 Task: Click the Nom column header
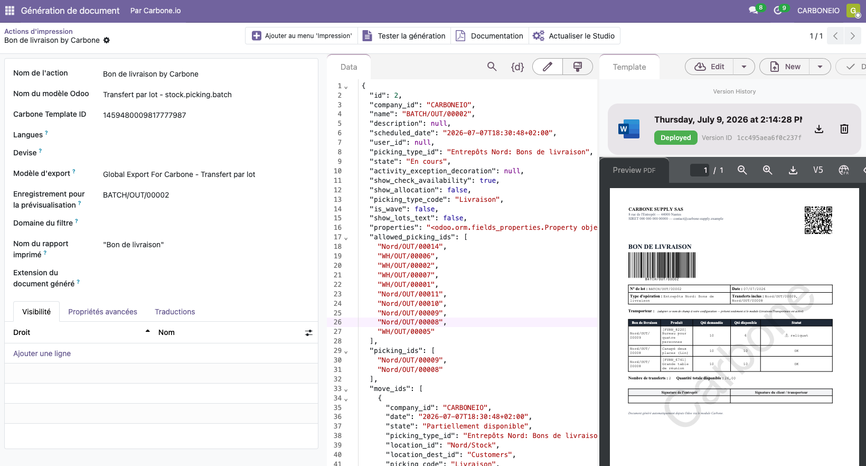coord(166,332)
